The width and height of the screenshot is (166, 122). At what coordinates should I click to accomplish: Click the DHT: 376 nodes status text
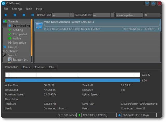[x=67, y=115]
